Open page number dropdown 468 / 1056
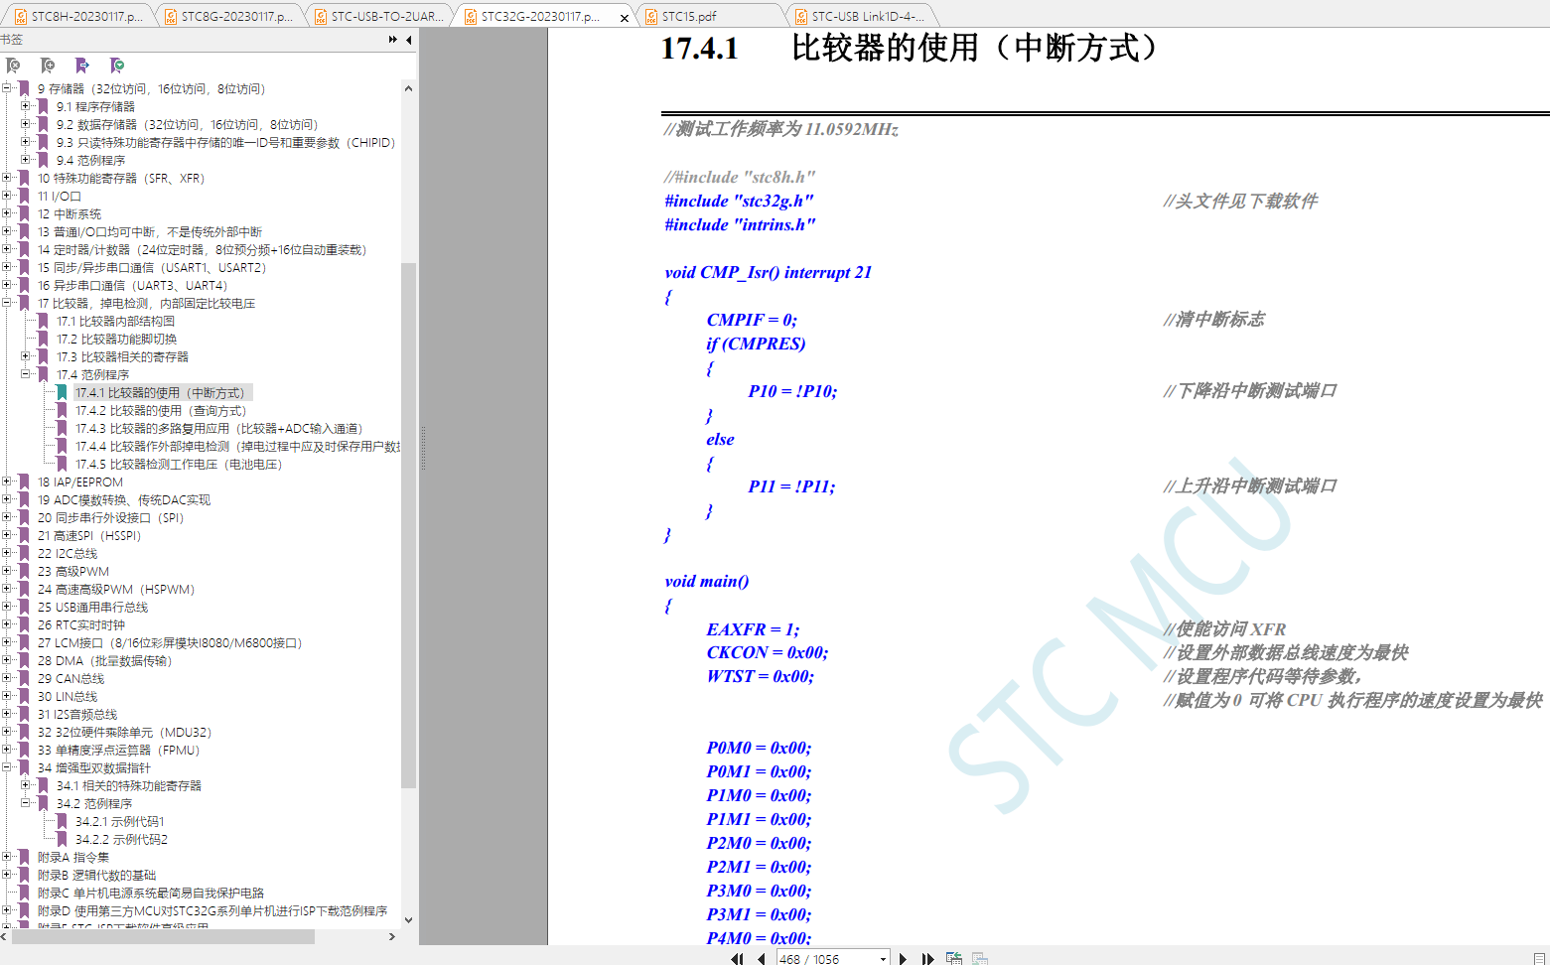This screenshot has height=965, width=1550. pos(883,959)
